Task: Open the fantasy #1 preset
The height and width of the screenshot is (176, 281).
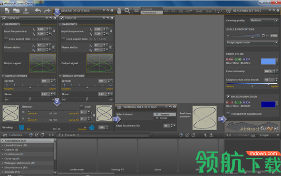Action: click(x=117, y=156)
